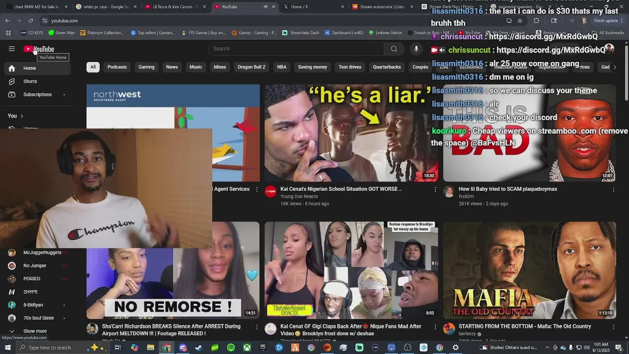Open options for How lil Baby SCAM video
The width and height of the screenshot is (629, 354).
[613, 189]
